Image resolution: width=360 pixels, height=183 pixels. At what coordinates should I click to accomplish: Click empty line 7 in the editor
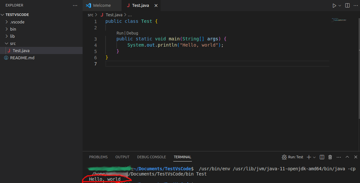tap(217, 64)
